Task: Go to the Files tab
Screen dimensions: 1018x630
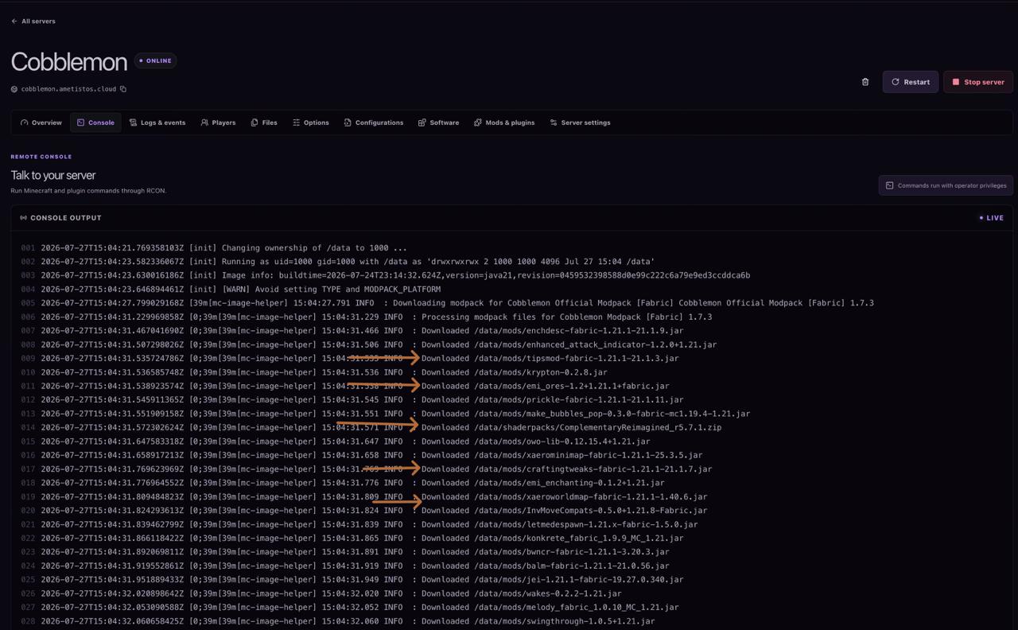Action: pos(264,122)
